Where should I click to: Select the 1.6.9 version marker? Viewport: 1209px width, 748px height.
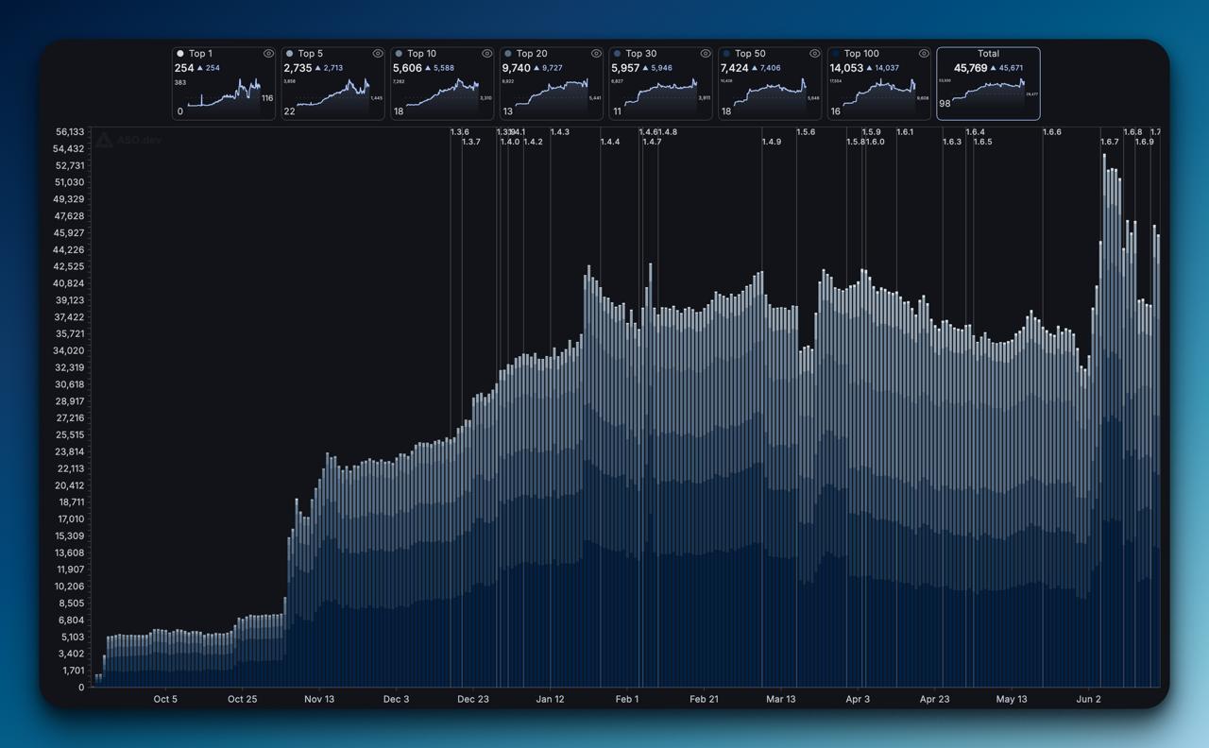(1144, 142)
